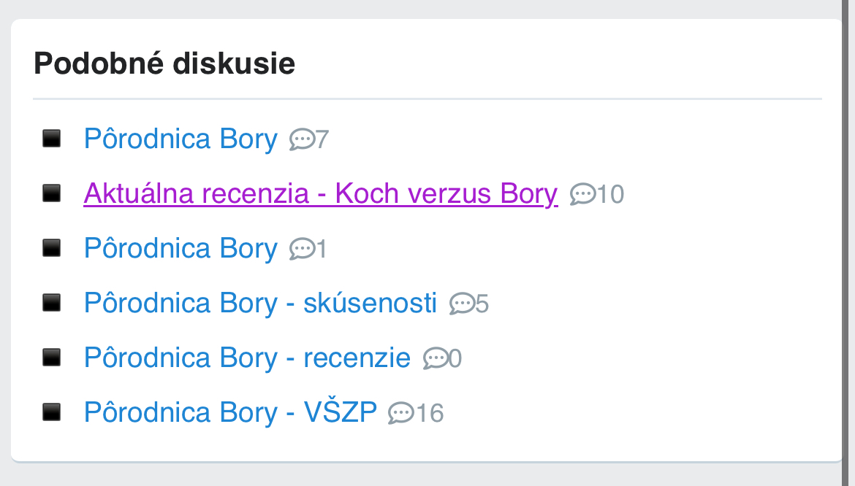Open the visited Aktuálna recenzia - Koch verzus Bory link
This screenshot has height=486, width=855.
[320, 193]
